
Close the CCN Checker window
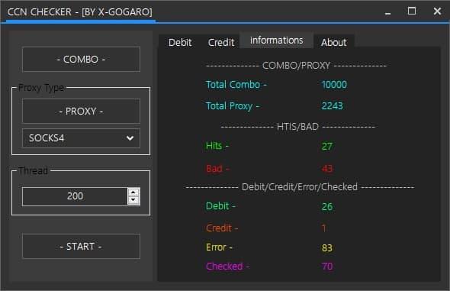(437, 11)
